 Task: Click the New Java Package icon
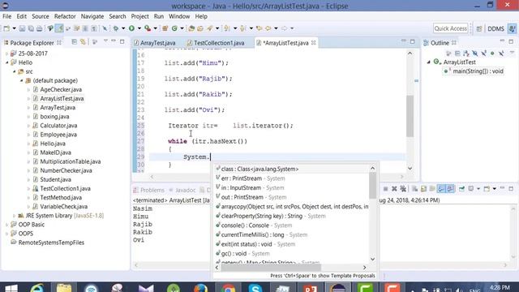tap(165, 28)
